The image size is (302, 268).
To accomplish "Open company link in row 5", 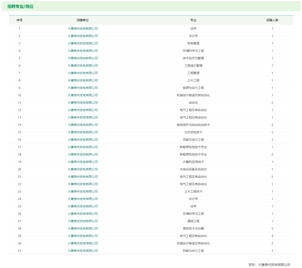I will (x=82, y=58).
